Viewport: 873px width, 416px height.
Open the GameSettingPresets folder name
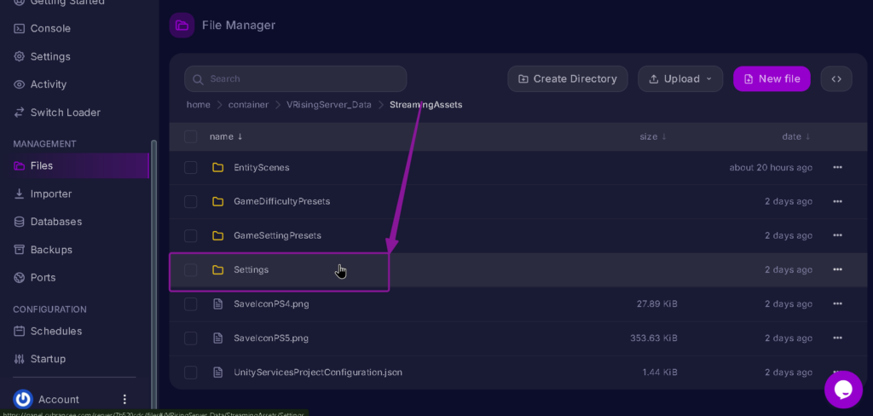(x=277, y=235)
